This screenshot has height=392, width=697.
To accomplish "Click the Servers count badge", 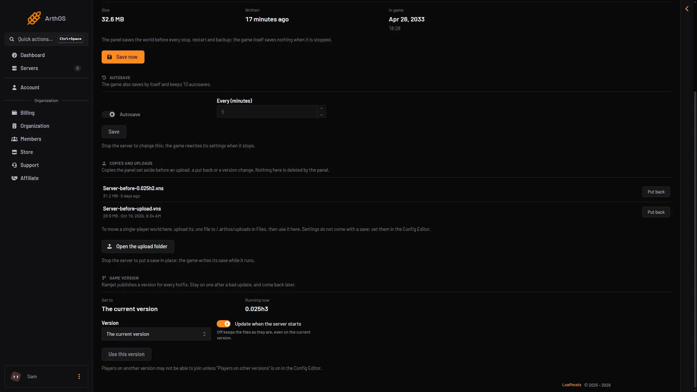I will click(77, 68).
